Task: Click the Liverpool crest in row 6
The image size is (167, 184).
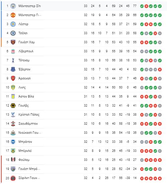Action: 13,51
